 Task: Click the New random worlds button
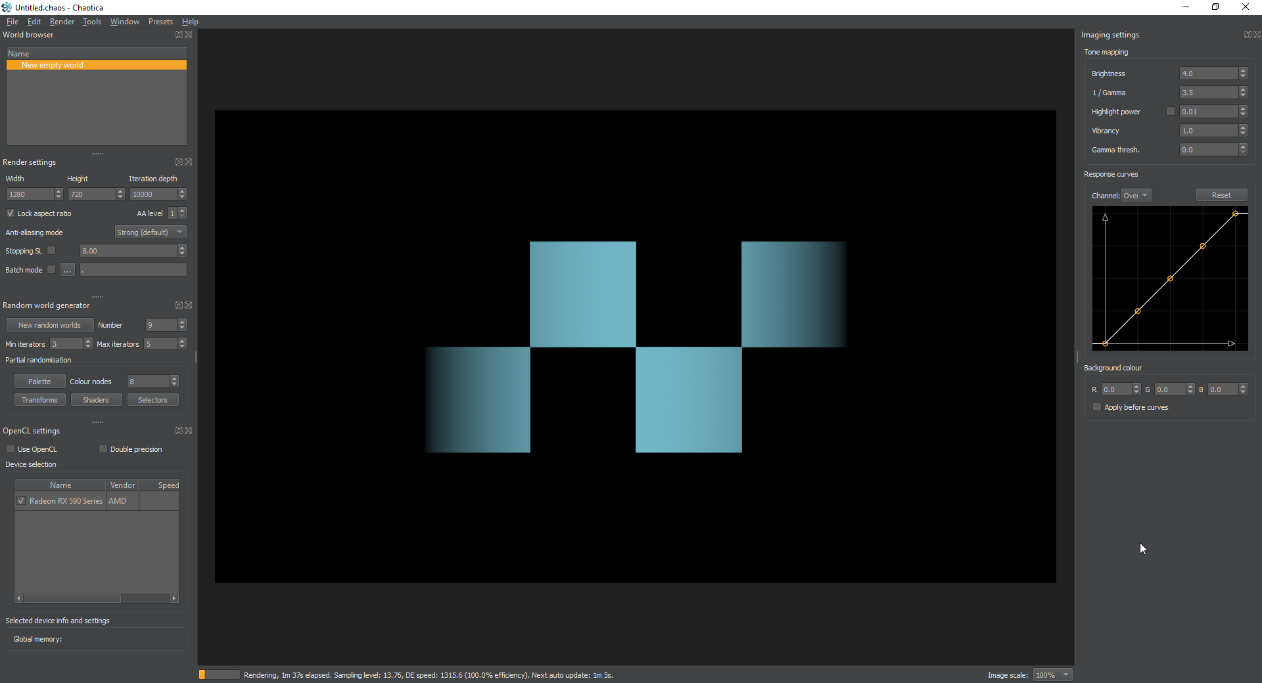(x=49, y=325)
